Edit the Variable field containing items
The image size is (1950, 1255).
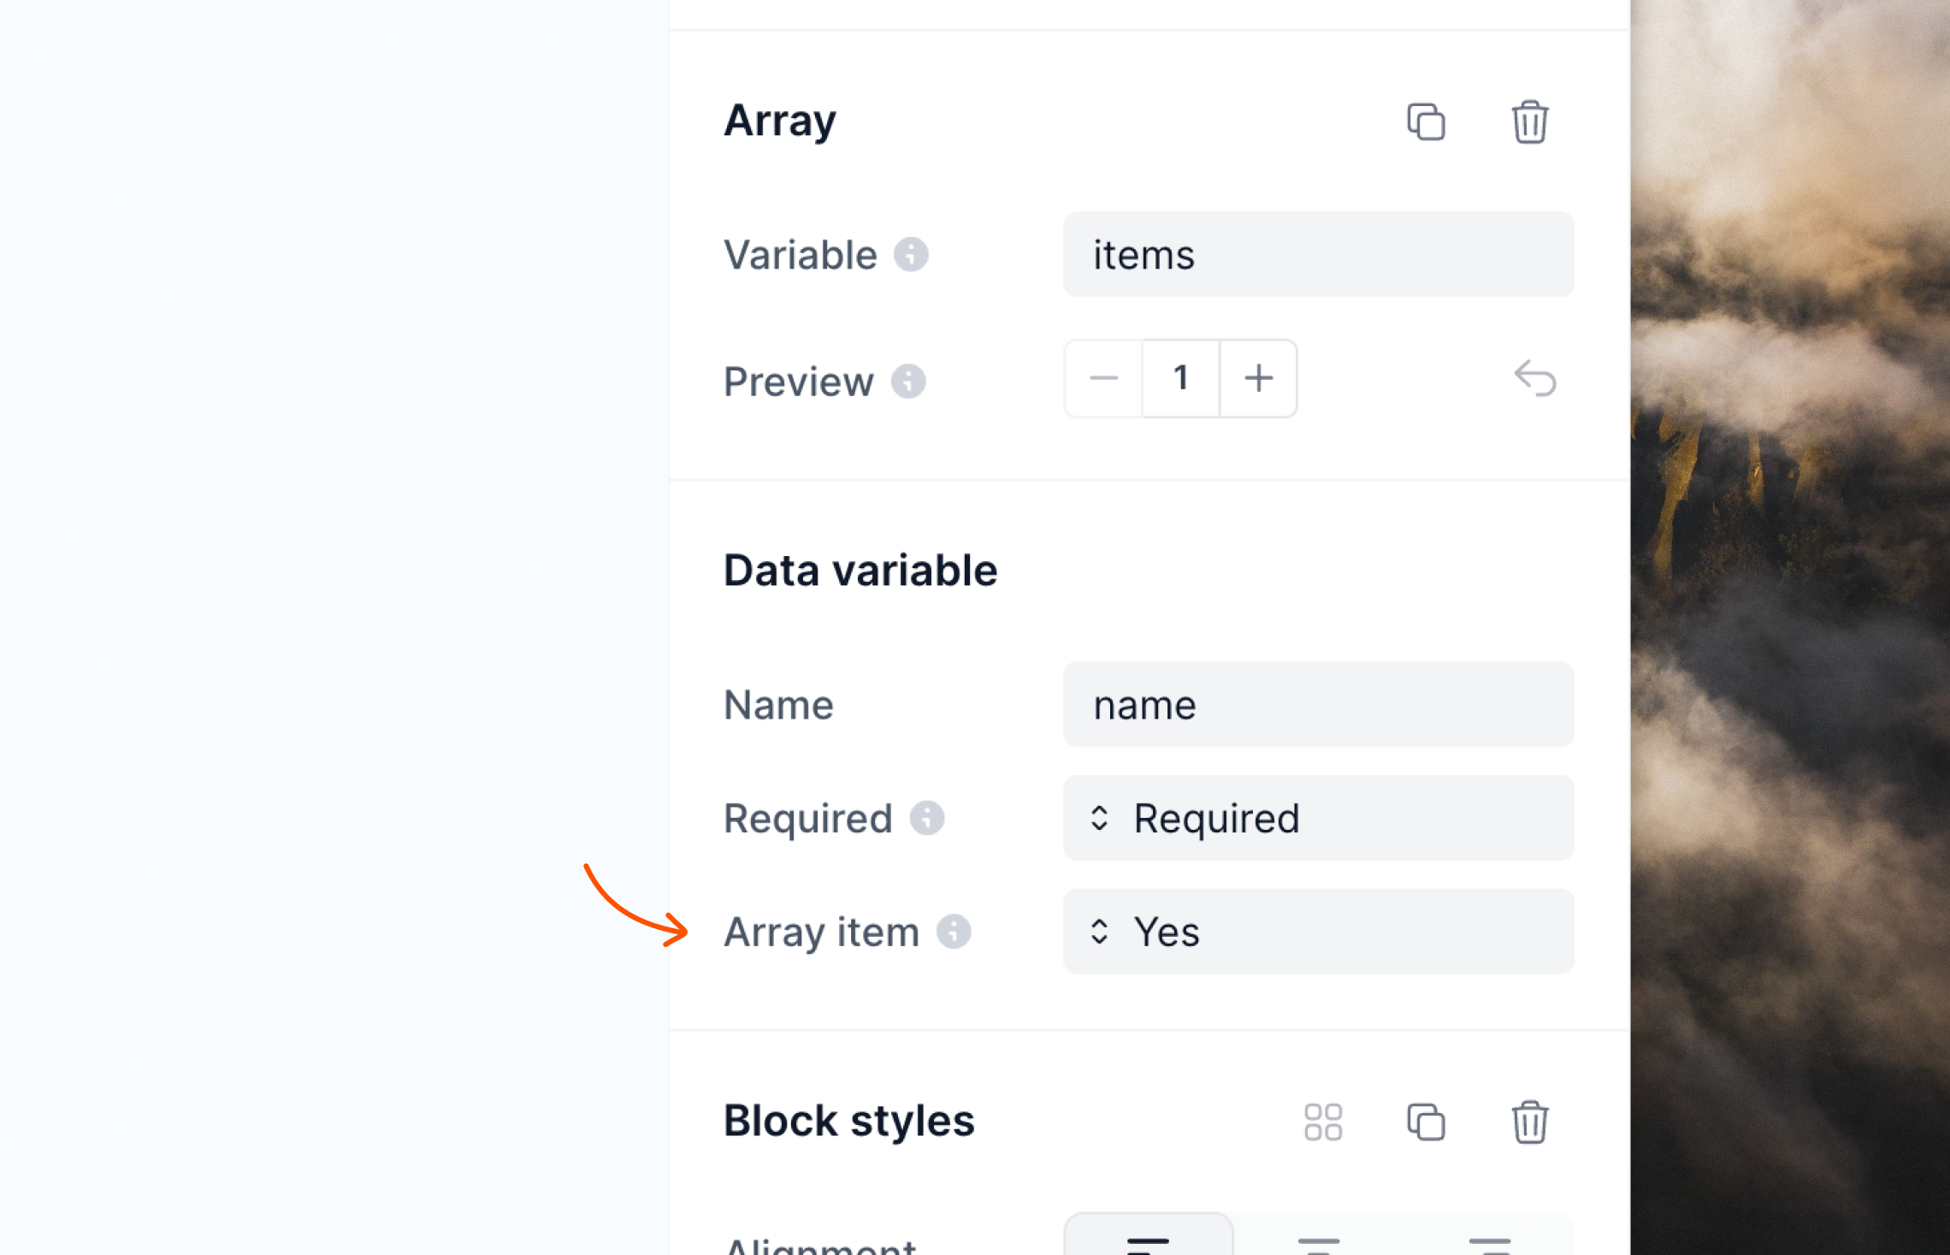[x=1318, y=254]
